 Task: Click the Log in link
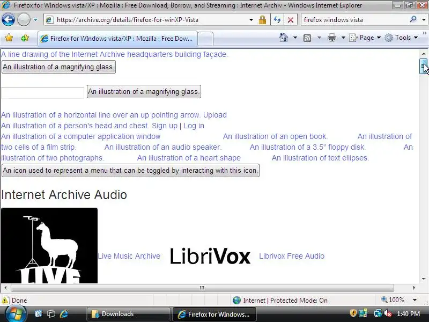point(194,126)
